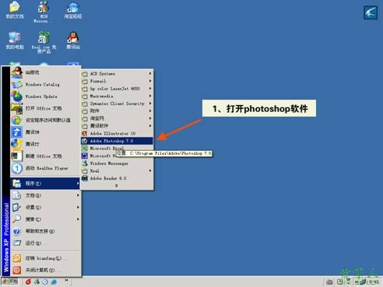Click the Start button on taskbar
This screenshot has width=383, height=287.
click(10, 282)
